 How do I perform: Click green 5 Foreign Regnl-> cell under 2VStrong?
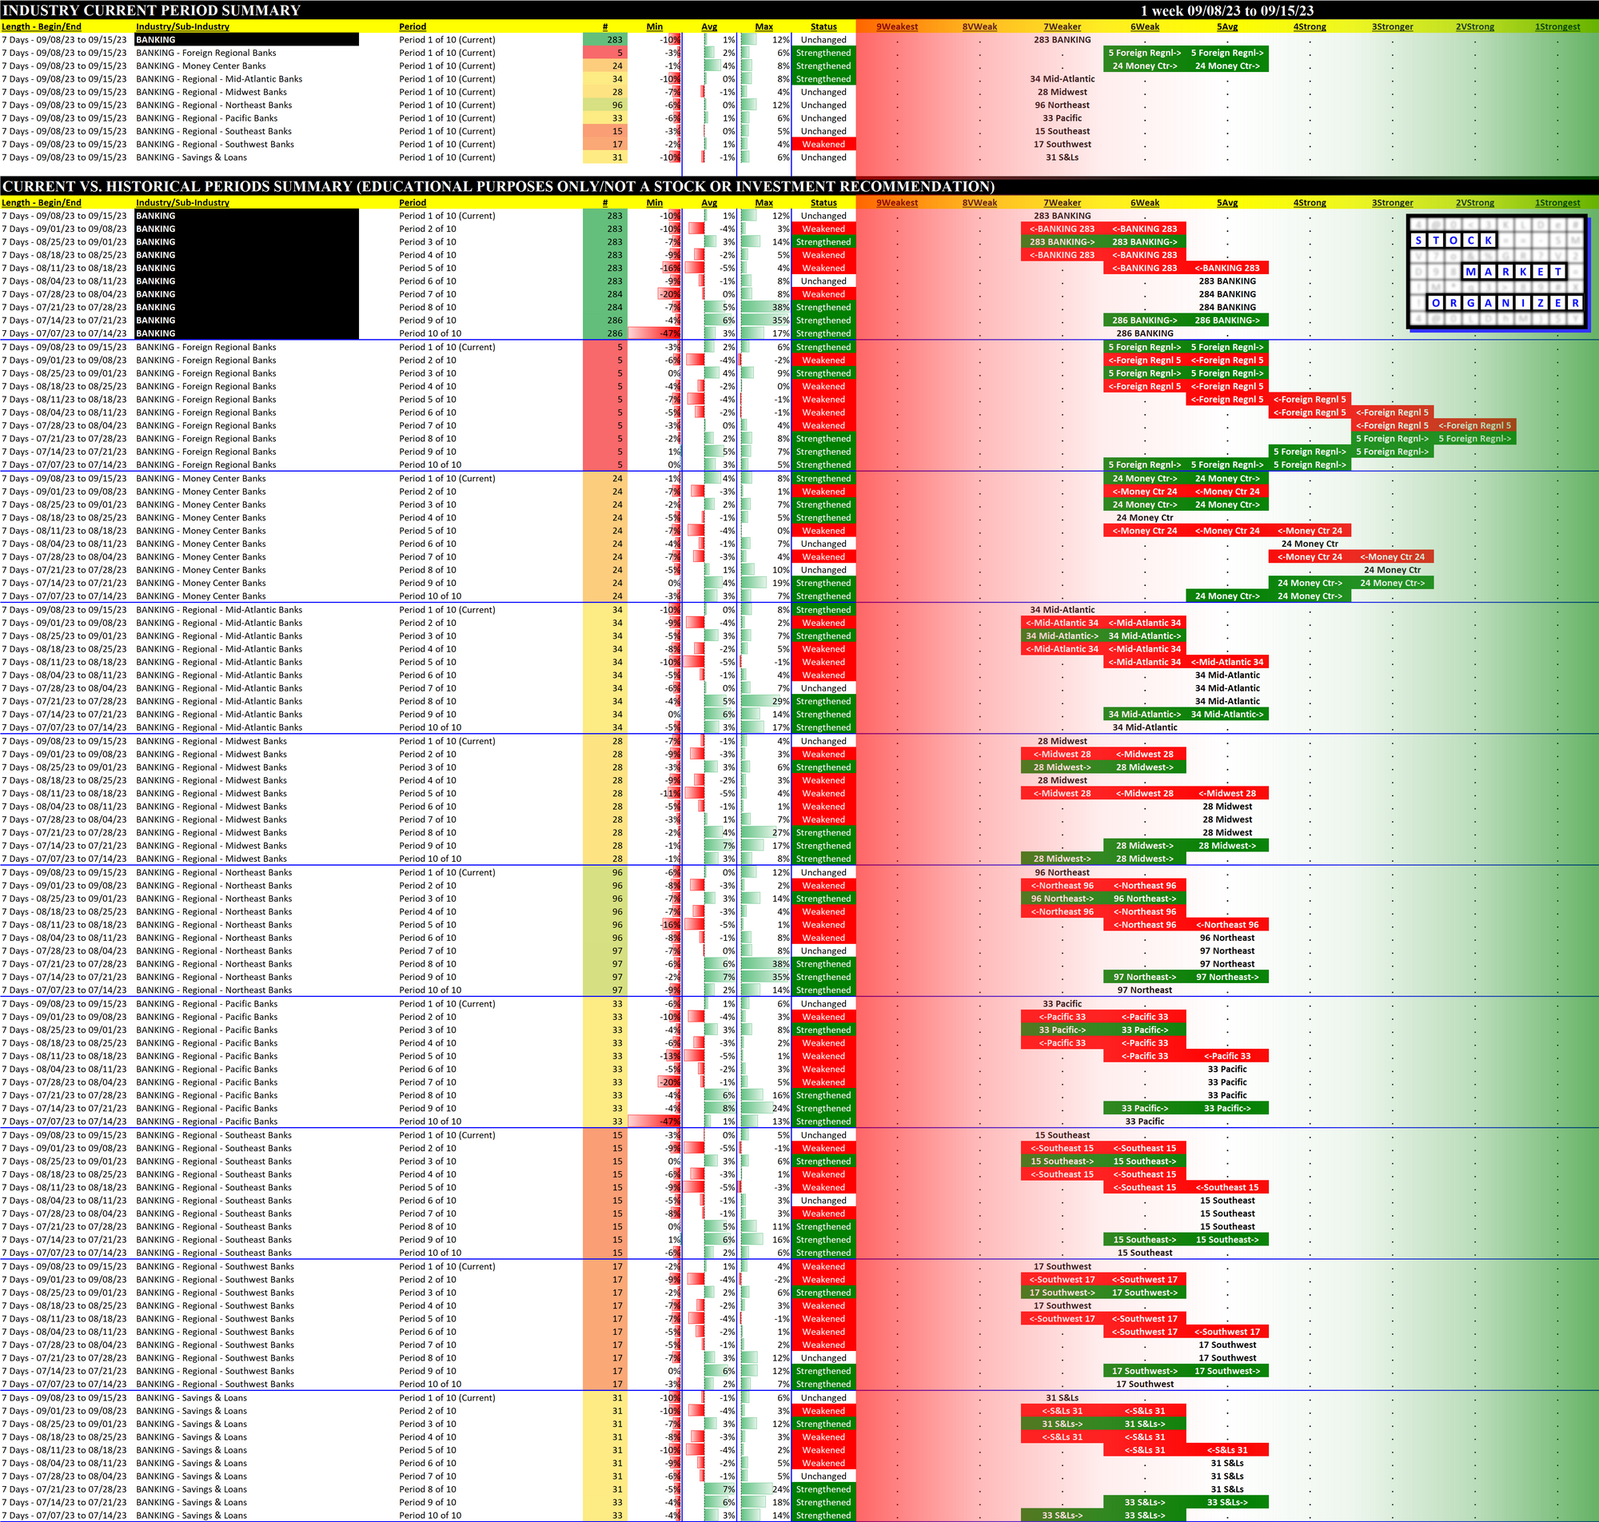click(1474, 439)
